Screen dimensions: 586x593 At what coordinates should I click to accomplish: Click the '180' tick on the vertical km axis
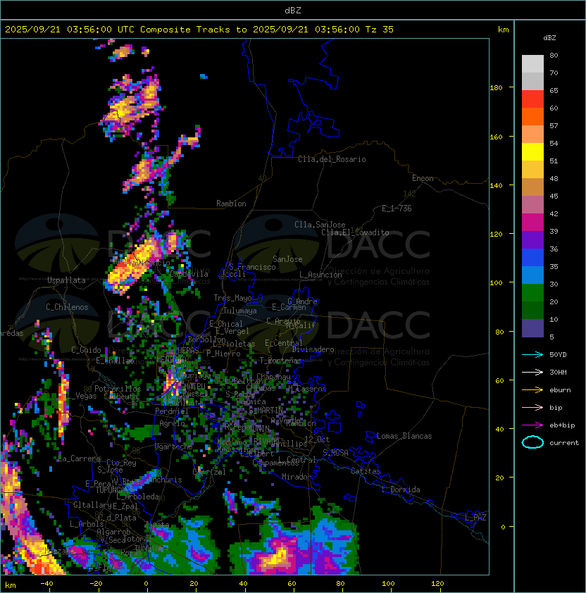click(x=496, y=87)
